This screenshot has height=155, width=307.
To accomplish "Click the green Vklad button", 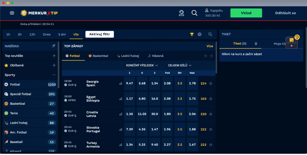I will 246,13.
